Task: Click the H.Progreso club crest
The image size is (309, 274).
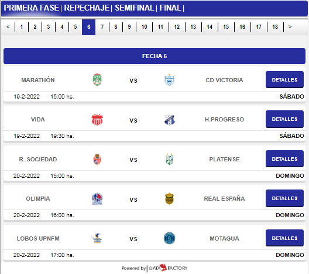Action: 170,120
